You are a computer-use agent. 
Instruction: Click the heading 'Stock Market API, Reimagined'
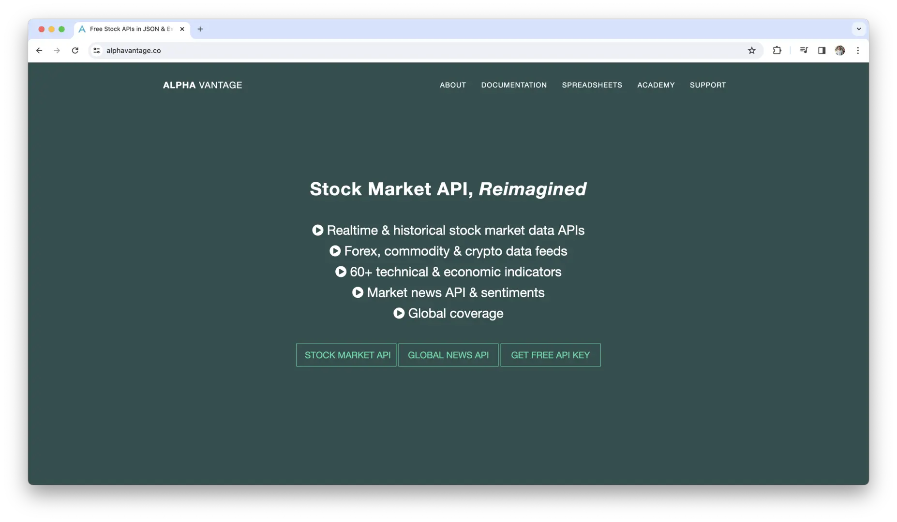tap(448, 189)
